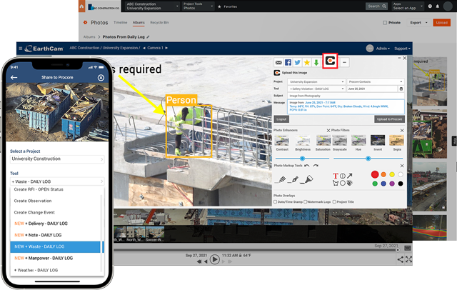Open the share icon on player bar

[x=401, y=259]
